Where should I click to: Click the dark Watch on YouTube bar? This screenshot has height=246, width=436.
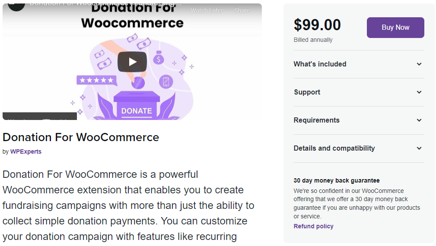tap(39, 116)
